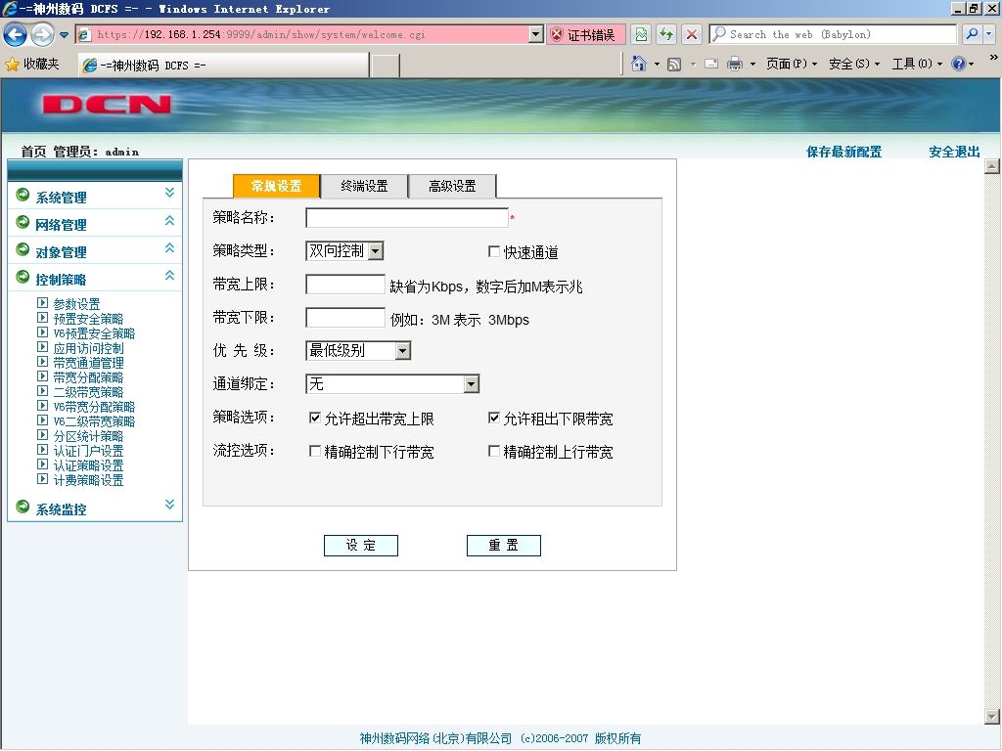Click the certificate error shield icon
The height and width of the screenshot is (751, 1002).
(x=557, y=34)
